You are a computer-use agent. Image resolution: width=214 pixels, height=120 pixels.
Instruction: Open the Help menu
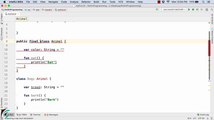(x=140, y=2)
